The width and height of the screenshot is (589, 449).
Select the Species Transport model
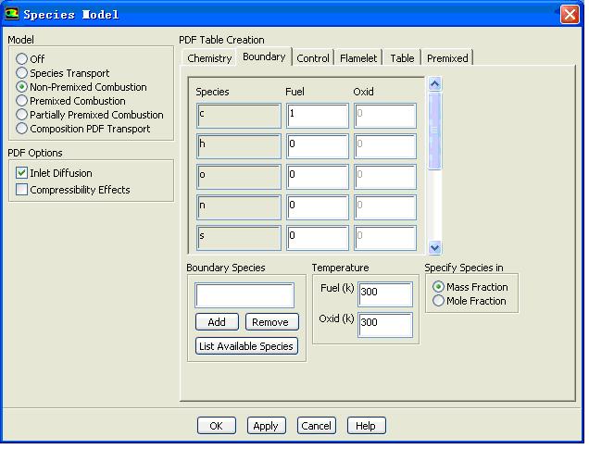(22, 73)
